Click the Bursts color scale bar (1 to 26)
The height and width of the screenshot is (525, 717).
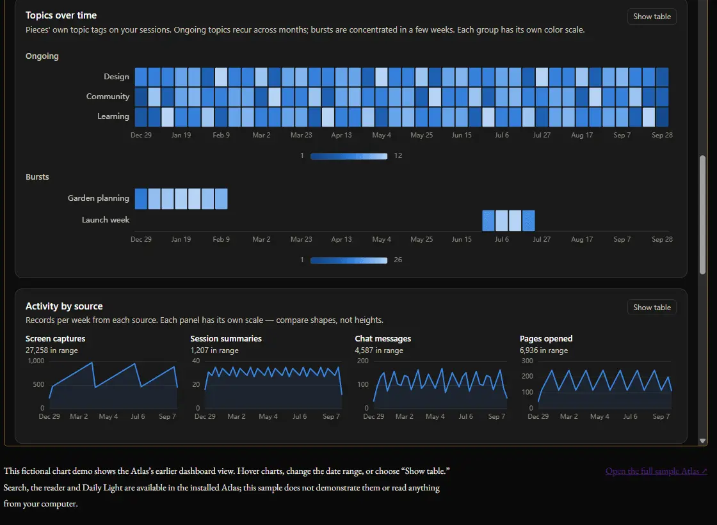(x=349, y=260)
